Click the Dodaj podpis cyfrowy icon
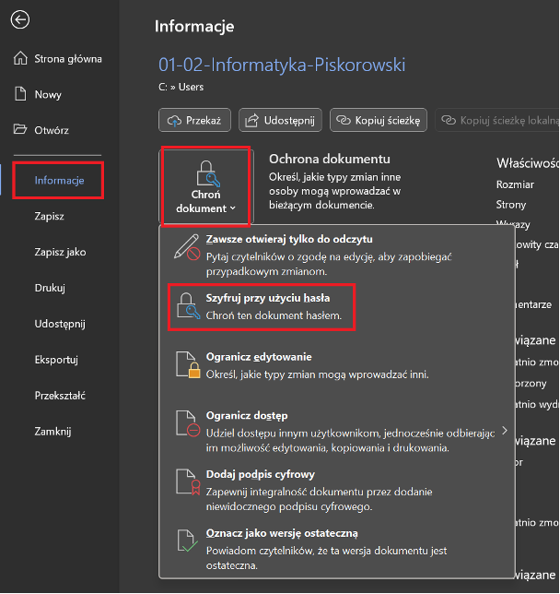The height and width of the screenshot is (594, 560). [x=188, y=483]
